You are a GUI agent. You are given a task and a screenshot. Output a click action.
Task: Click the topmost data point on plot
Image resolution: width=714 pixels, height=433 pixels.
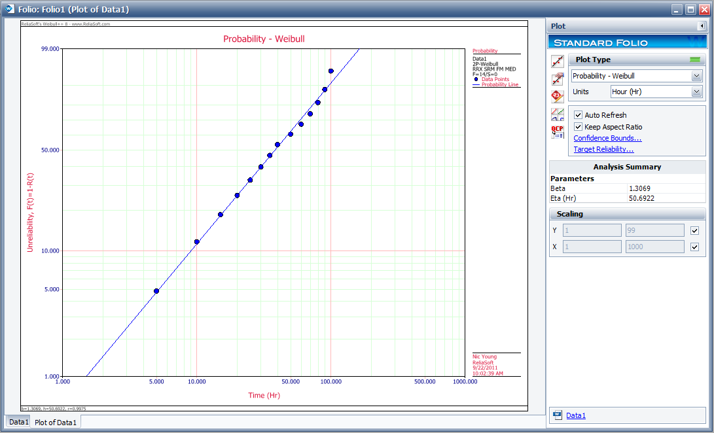click(331, 71)
